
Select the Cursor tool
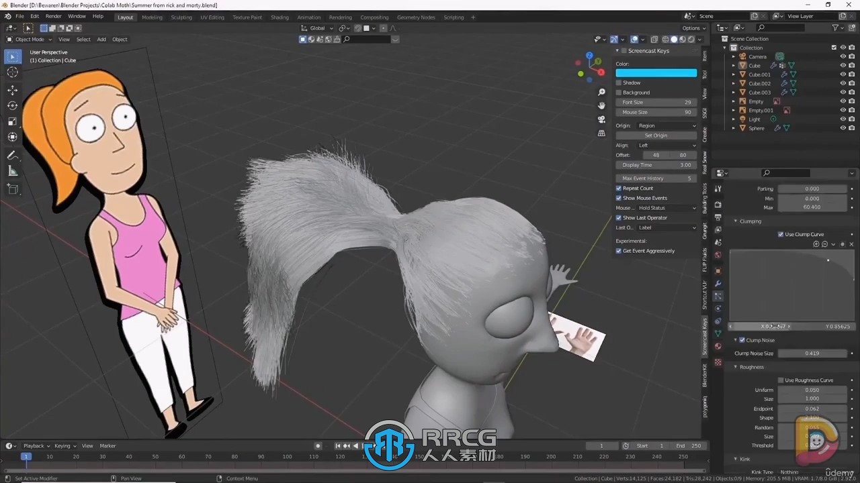point(13,72)
